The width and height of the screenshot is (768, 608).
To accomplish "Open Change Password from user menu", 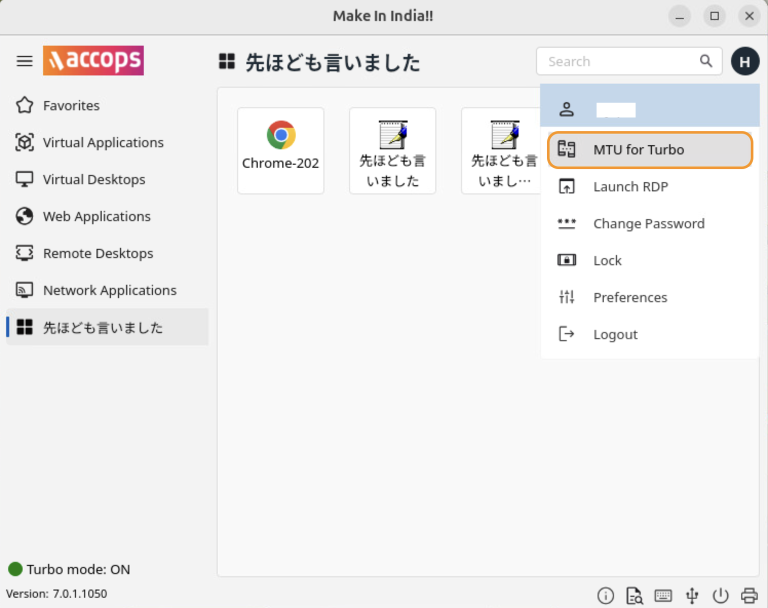I will pyautogui.click(x=649, y=224).
